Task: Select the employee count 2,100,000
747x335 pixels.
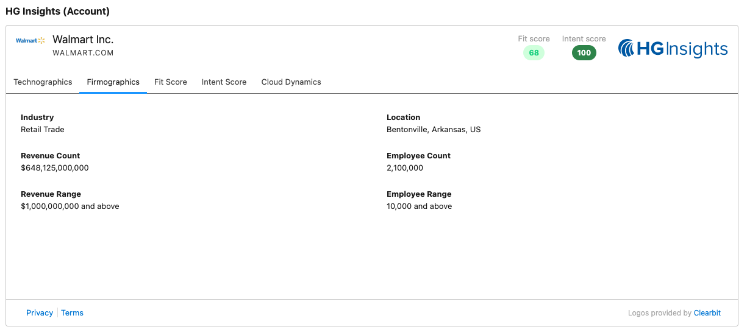Action: [405, 168]
